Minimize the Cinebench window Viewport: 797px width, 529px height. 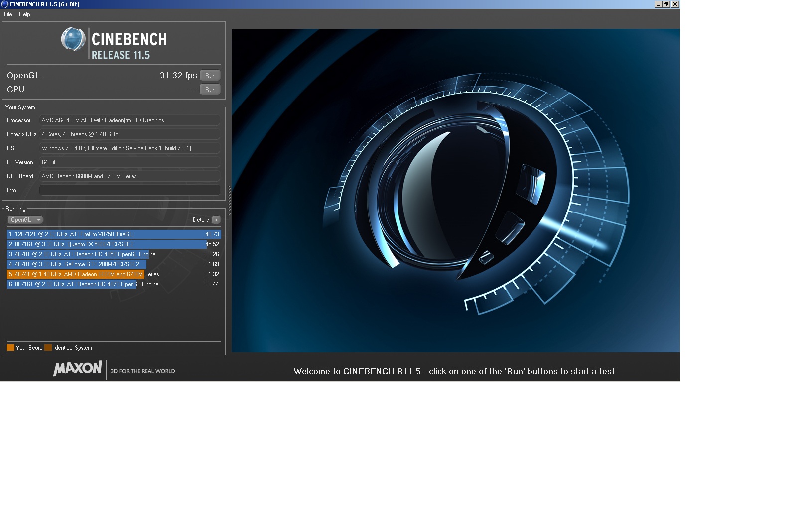click(658, 4)
